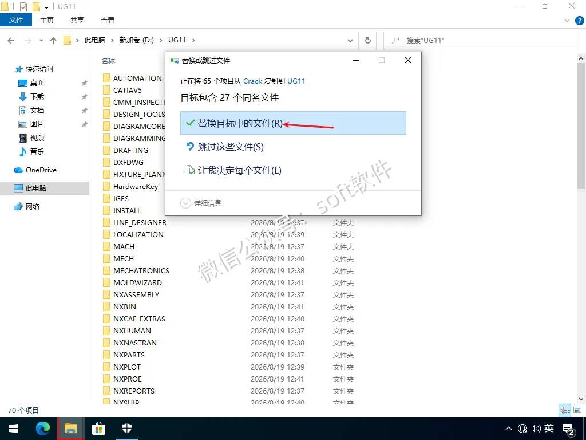586x440 pixels.
Task: Open the View ribbon tab
Action: pyautogui.click(x=107, y=20)
